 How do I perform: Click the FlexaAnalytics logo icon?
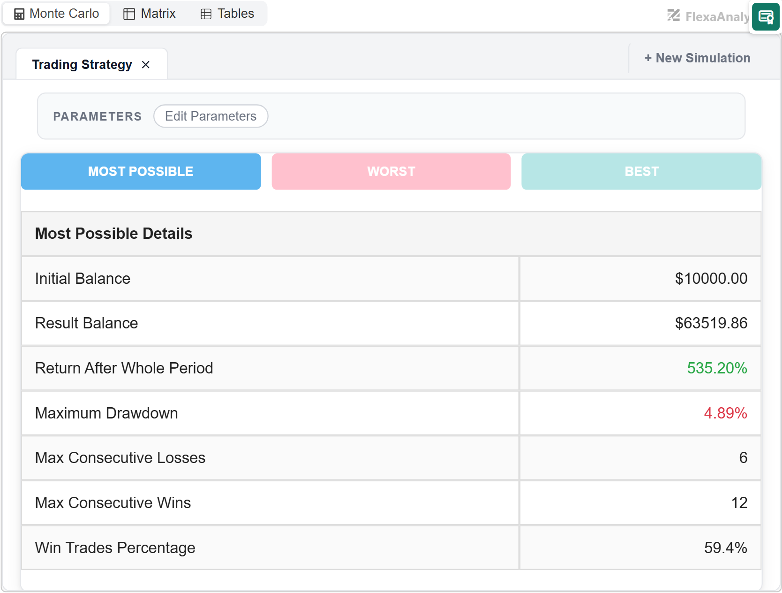click(x=674, y=15)
